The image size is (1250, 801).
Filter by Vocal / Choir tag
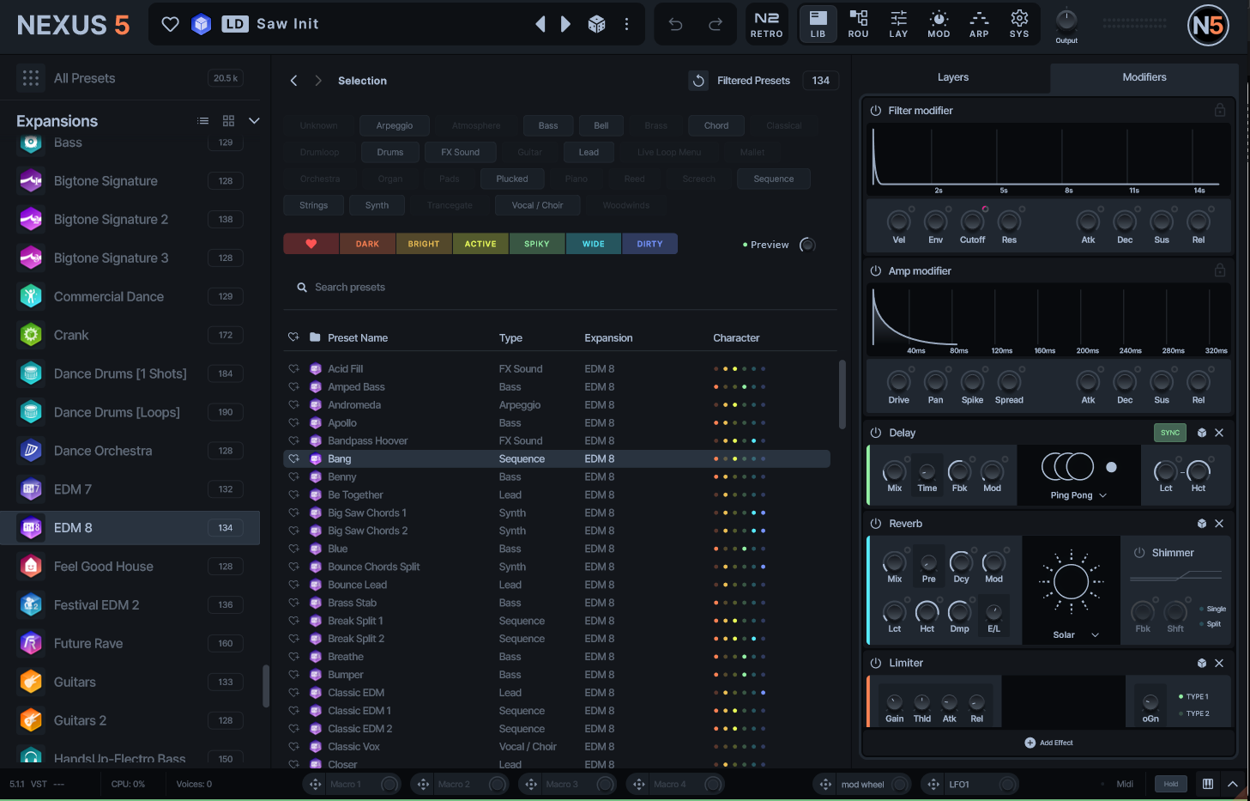[x=538, y=205]
